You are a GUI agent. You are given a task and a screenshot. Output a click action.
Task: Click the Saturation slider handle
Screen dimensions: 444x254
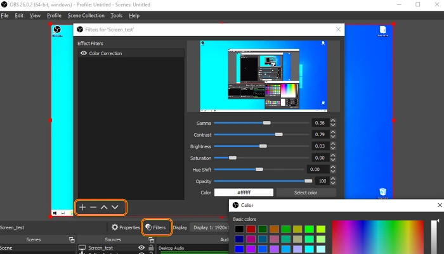(x=233, y=158)
